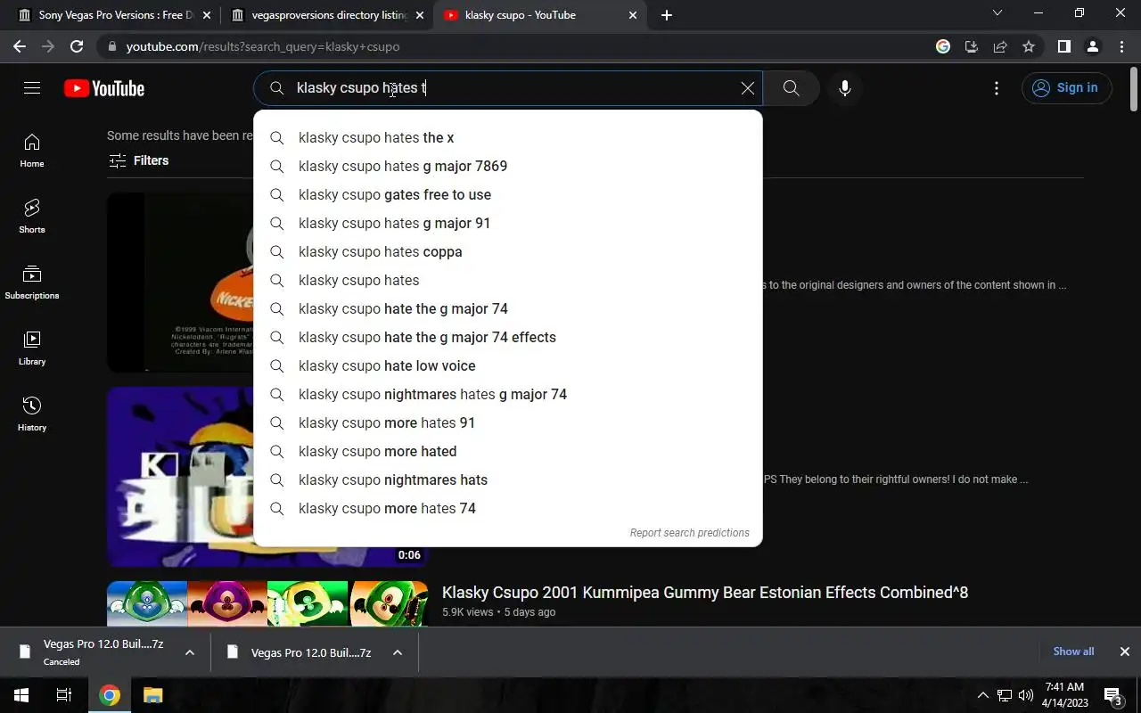Expand options for the second Vegas Pro download

click(x=398, y=652)
